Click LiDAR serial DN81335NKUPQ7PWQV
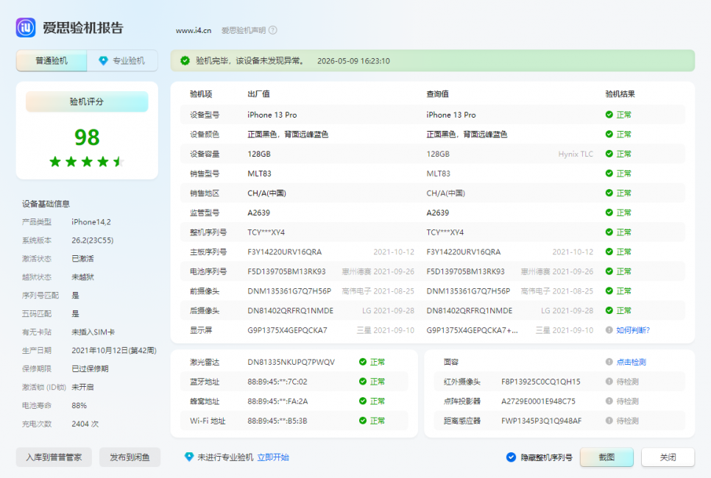Image resolution: width=711 pixels, height=478 pixels. (291, 362)
